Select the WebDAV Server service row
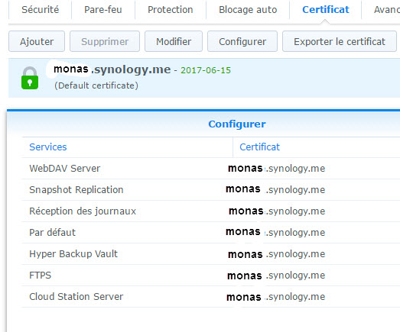This screenshot has height=332, width=400. [211, 169]
